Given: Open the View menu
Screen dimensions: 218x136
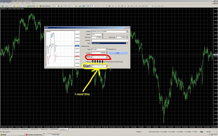Looking at the screenshot, I should pyautogui.click(x=8, y=3).
